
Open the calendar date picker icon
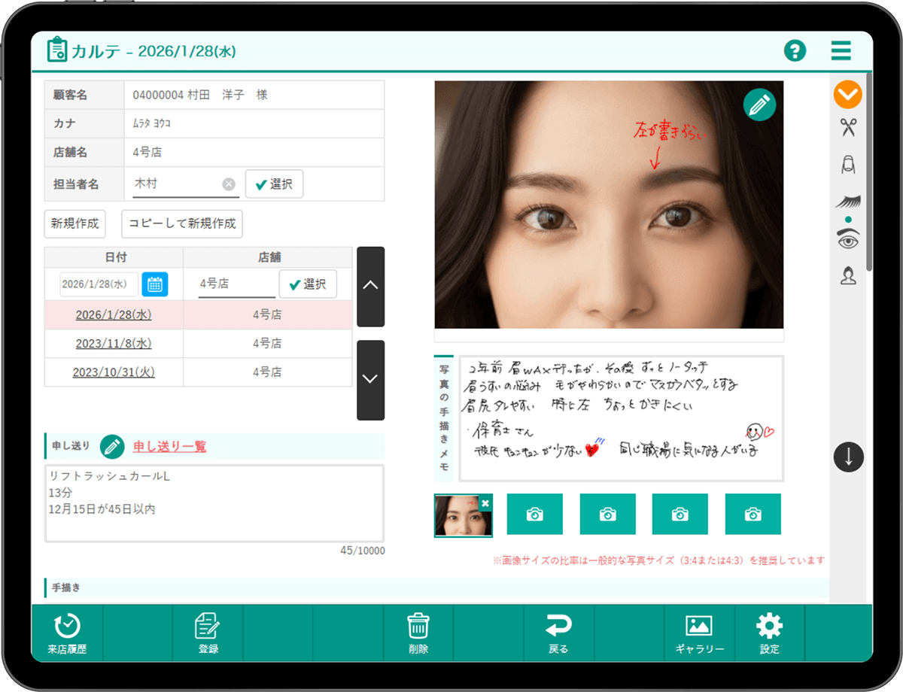(x=155, y=284)
